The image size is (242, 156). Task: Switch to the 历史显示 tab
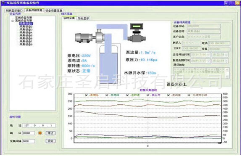pos(83,19)
